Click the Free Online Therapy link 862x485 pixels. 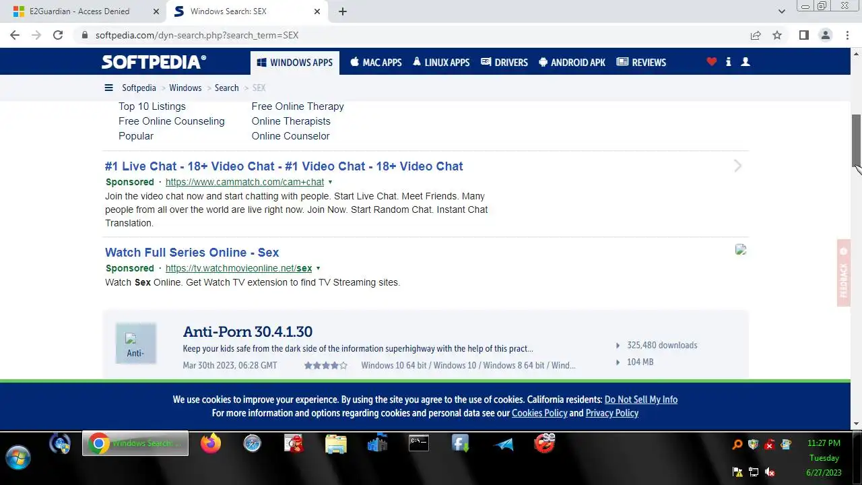(x=298, y=106)
